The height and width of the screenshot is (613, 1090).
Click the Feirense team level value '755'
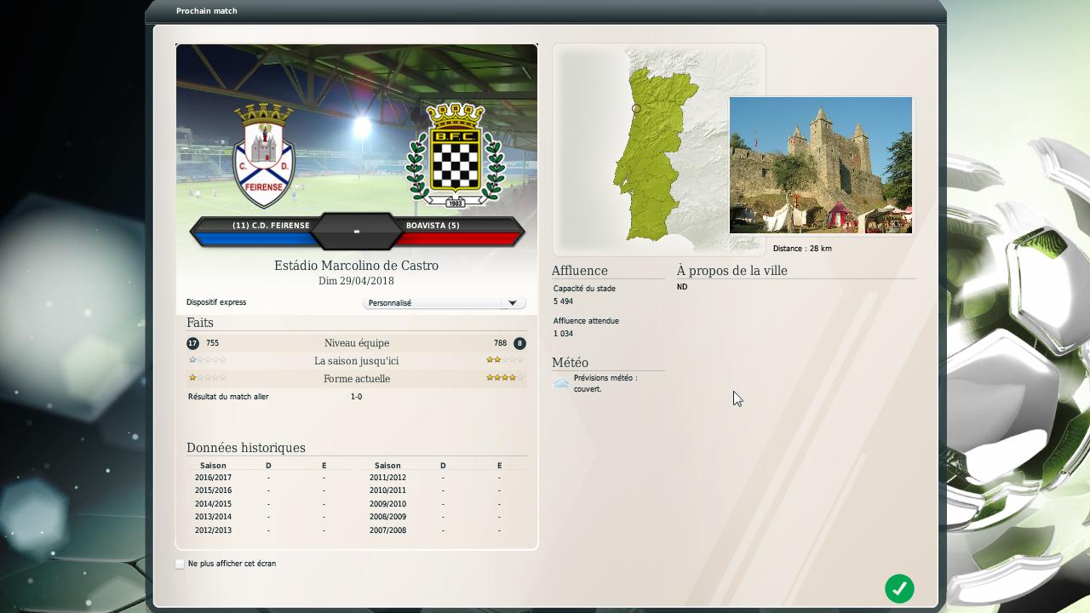point(212,343)
